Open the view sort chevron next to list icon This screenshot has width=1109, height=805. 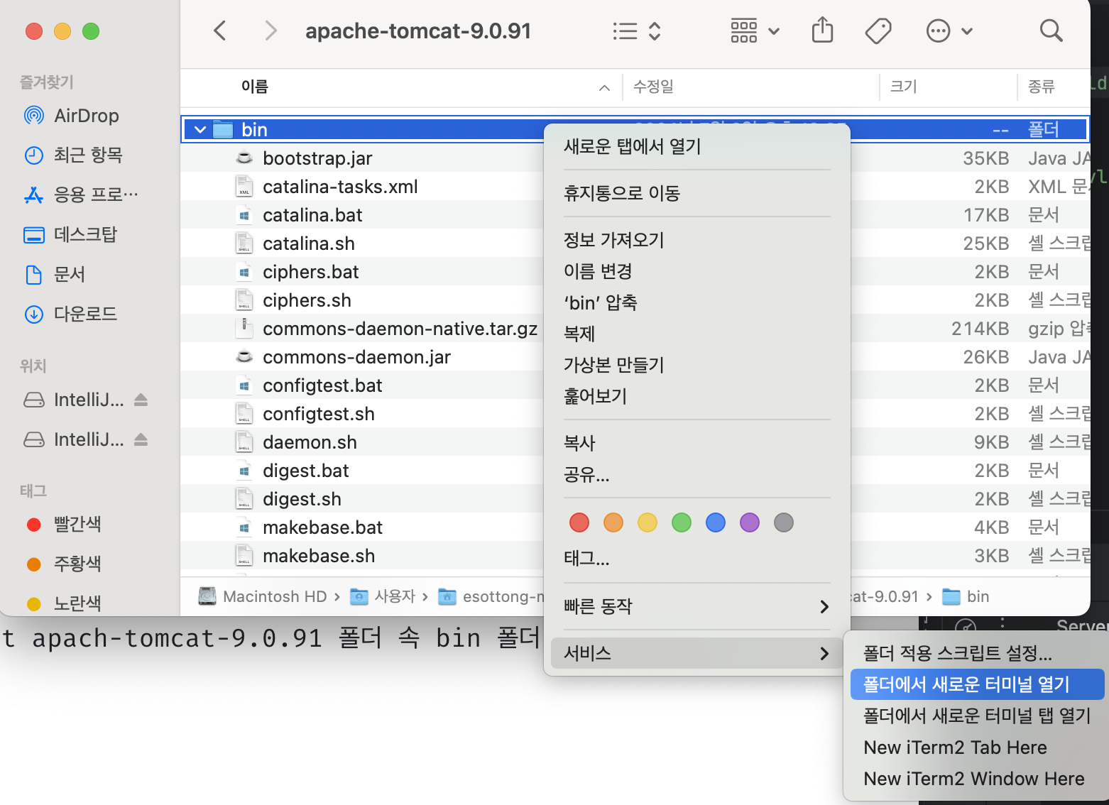click(x=655, y=31)
